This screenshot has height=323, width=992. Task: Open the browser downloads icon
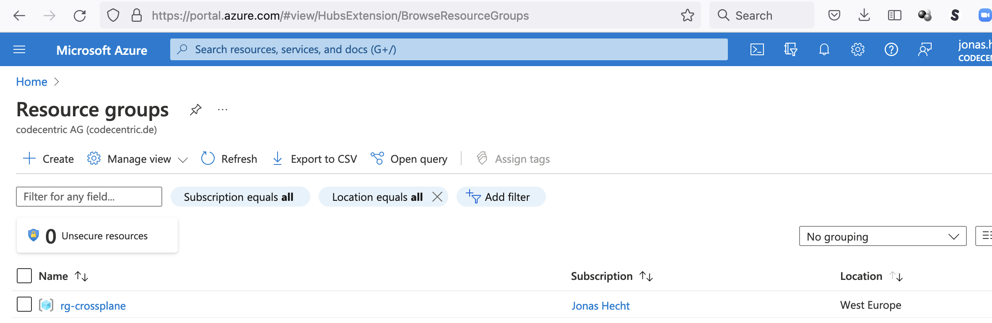pyautogui.click(x=864, y=15)
